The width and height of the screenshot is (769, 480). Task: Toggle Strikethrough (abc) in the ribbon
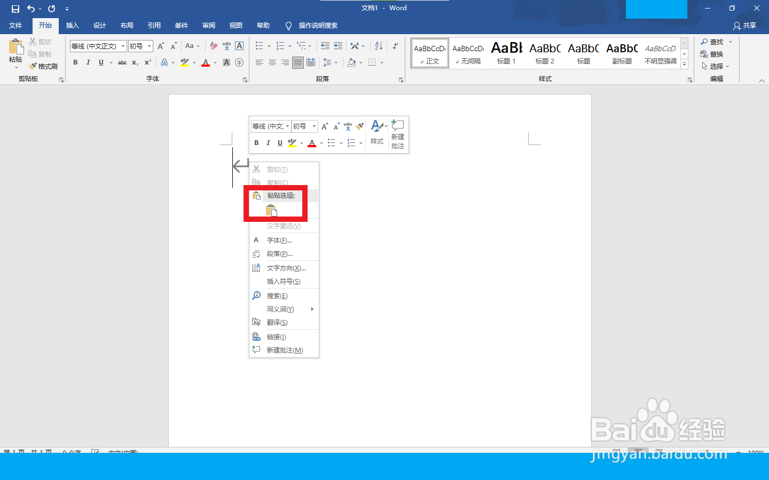(122, 62)
